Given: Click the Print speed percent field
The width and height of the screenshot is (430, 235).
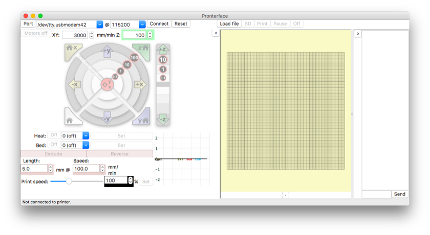Looking at the screenshot, I should [x=116, y=180].
